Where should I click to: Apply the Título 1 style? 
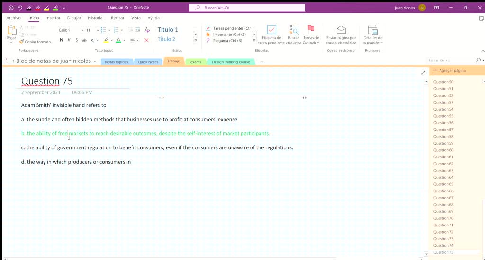[168, 30]
